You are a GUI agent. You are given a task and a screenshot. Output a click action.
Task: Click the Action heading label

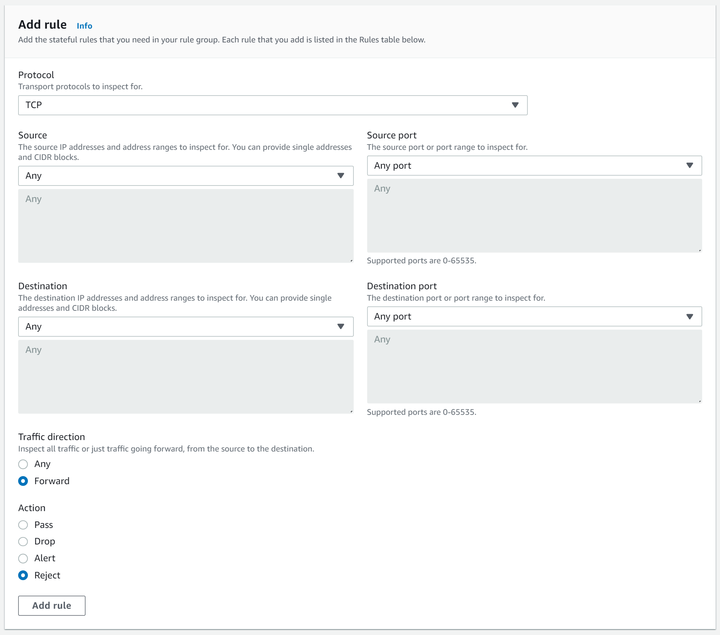click(x=32, y=508)
